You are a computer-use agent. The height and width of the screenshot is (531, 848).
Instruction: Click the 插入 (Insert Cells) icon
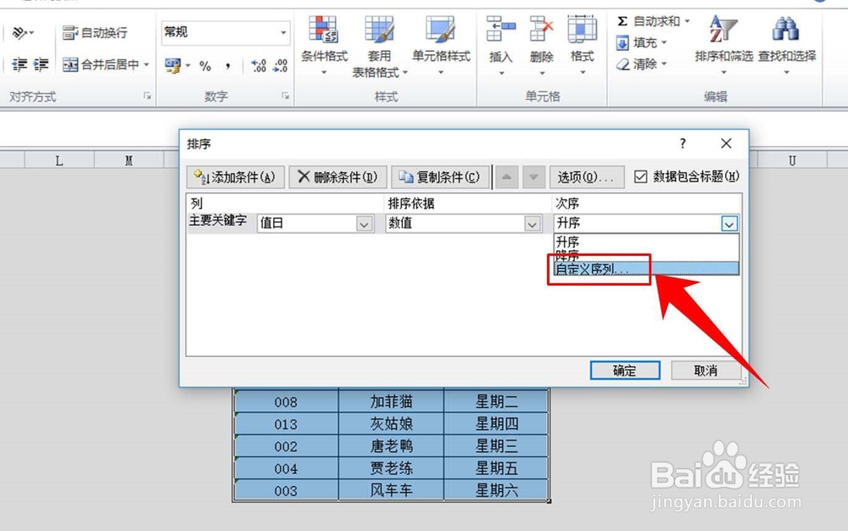pyautogui.click(x=500, y=36)
